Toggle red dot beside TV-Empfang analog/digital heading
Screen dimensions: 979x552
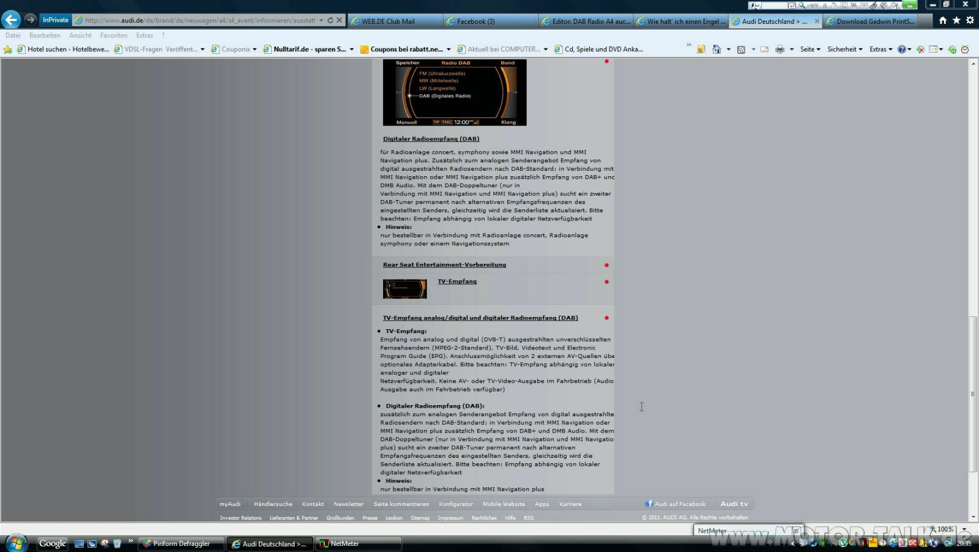606,318
